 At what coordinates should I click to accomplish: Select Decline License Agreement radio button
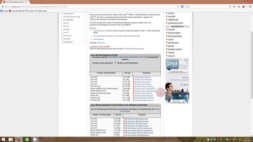click(x=115, y=63)
